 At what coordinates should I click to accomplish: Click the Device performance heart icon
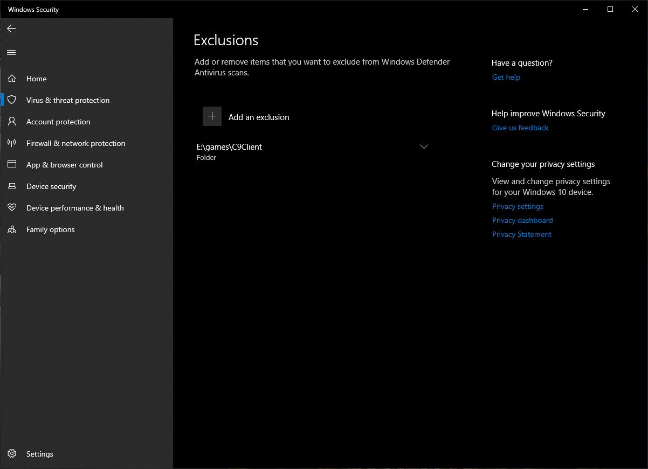click(12, 208)
